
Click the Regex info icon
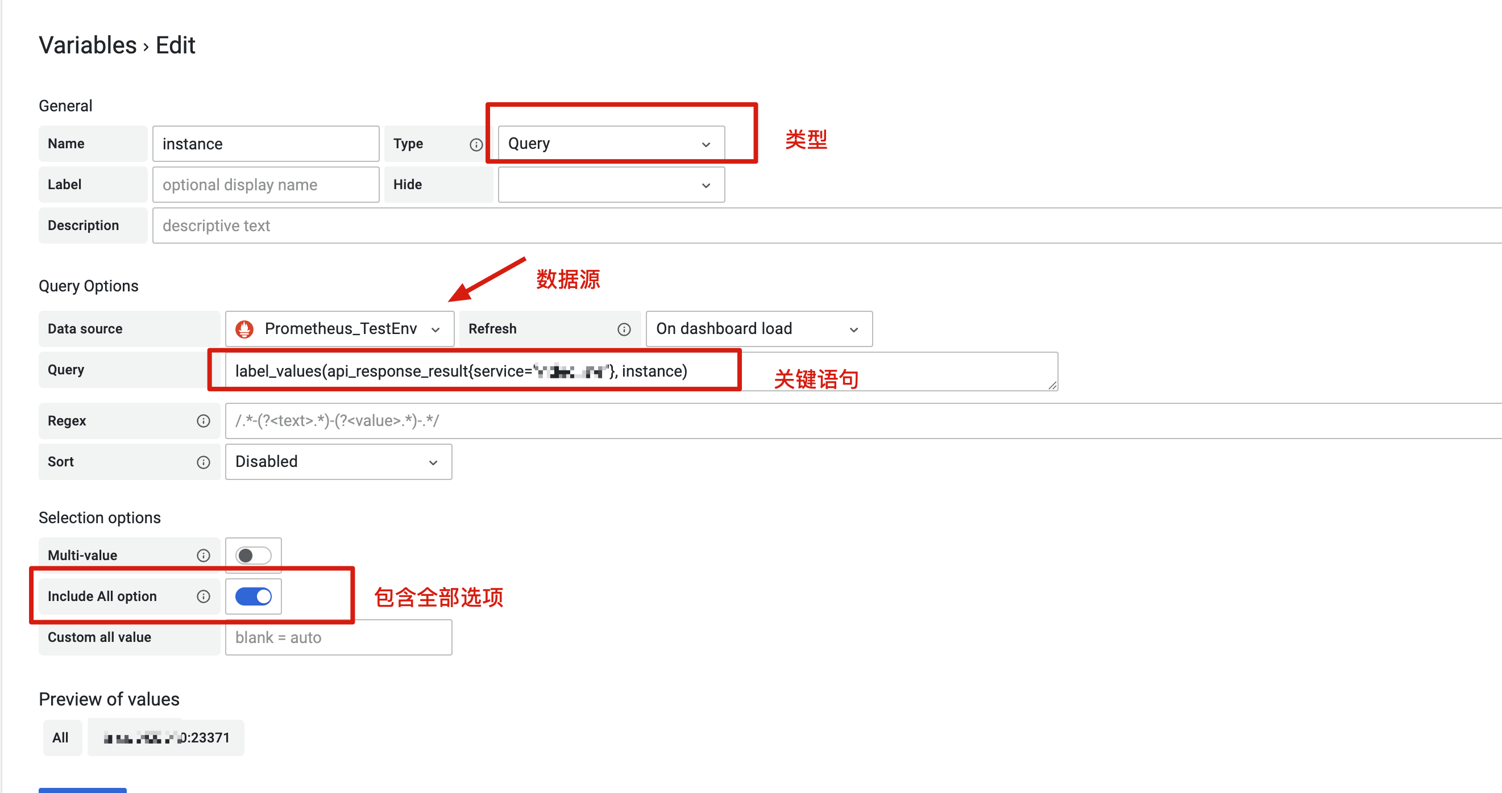click(203, 421)
